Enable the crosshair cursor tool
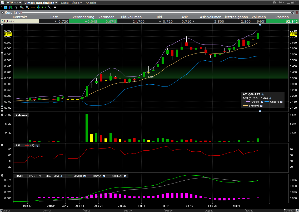Screen dimensions: 299x212 33,7
